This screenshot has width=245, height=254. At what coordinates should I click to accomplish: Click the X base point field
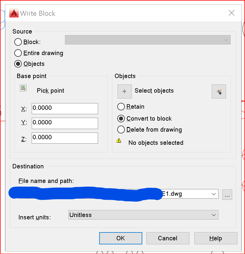[65, 109]
